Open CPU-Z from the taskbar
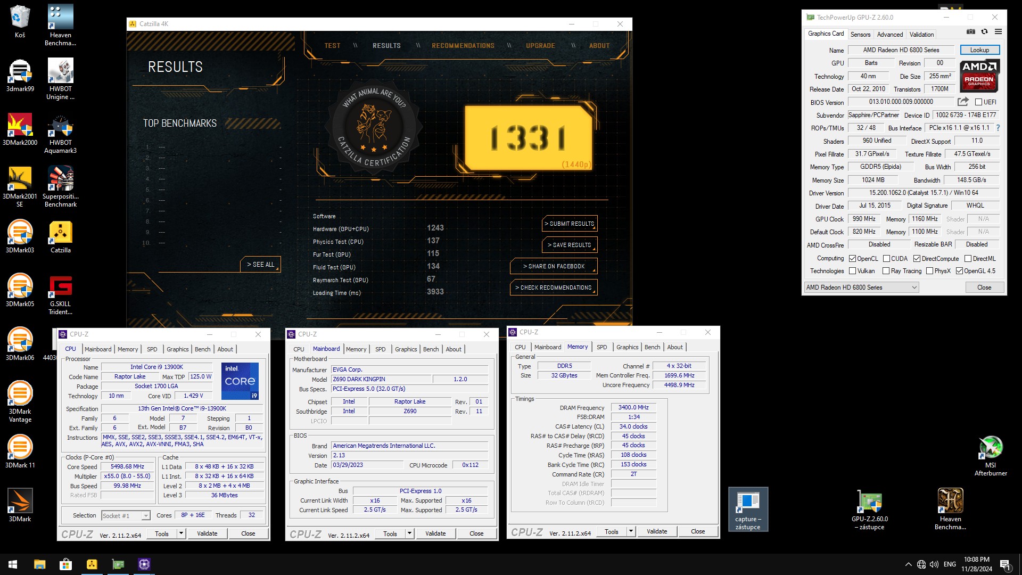Screen dimensions: 1022x575 pos(144,564)
